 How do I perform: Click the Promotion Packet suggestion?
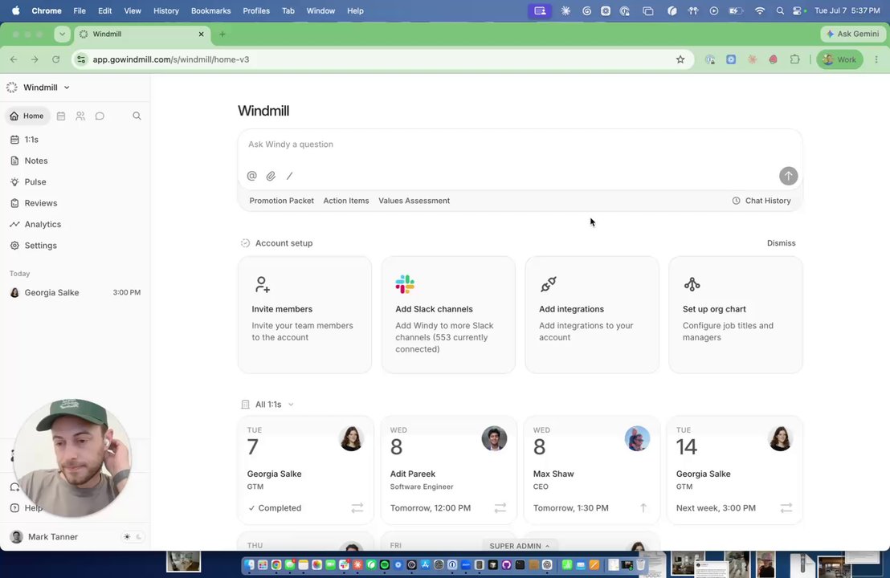click(281, 201)
